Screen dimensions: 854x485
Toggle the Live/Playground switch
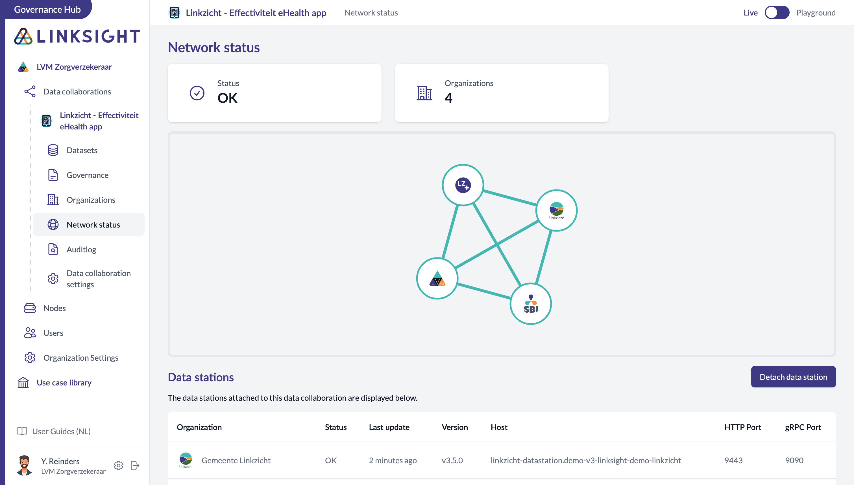click(777, 13)
